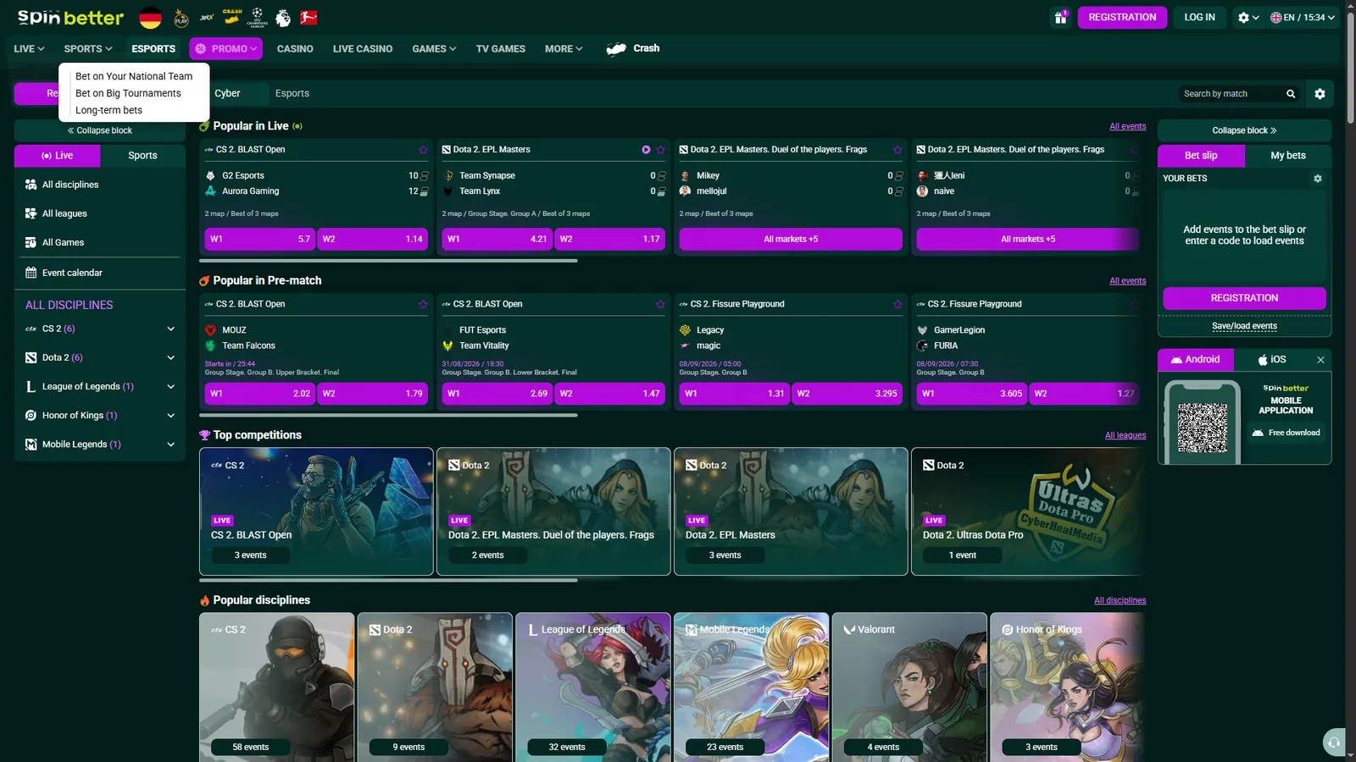Click REGISTRATION button in bet slip

(x=1244, y=298)
